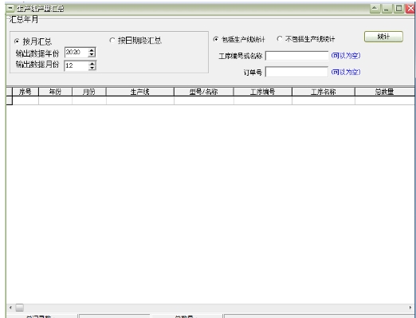This screenshot has height=318, width=416.
Task: Decrease the 输出数据月份 value
Action: click(92, 68)
